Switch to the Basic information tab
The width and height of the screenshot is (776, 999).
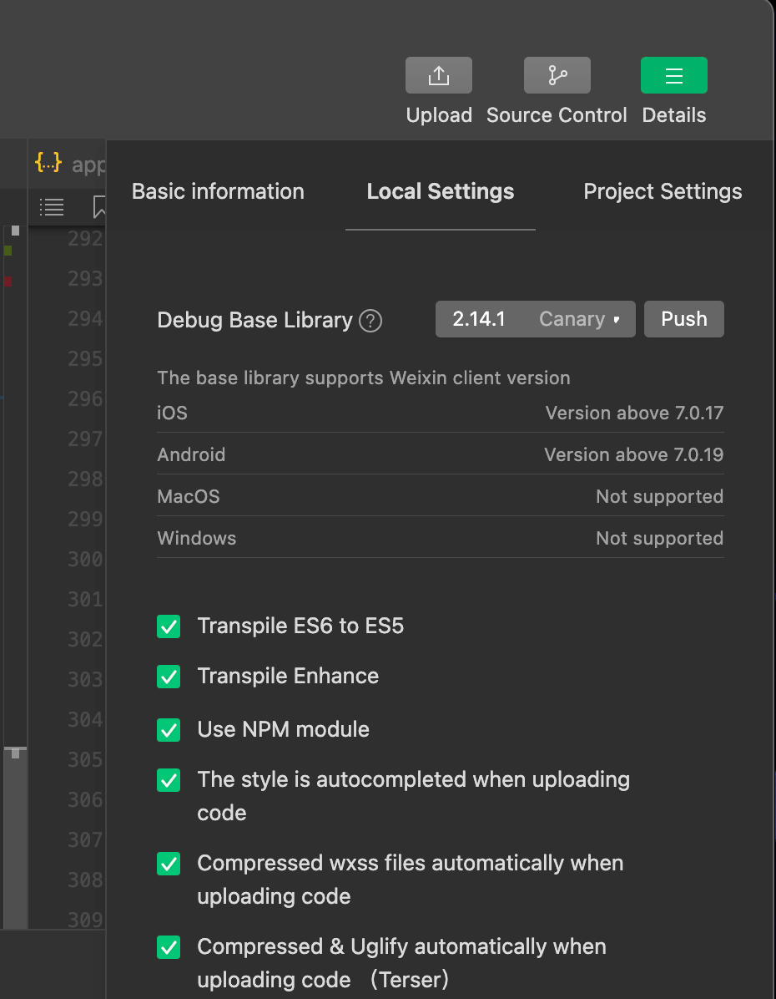coord(218,191)
